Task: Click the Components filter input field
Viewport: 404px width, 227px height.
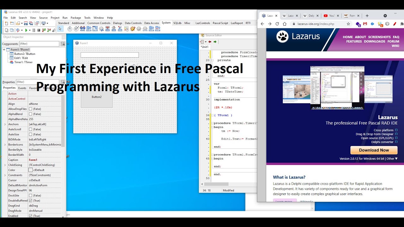Action: coord(39,44)
